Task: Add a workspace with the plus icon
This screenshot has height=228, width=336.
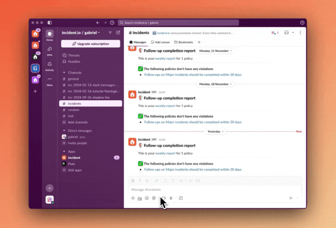Action: click(x=35, y=92)
